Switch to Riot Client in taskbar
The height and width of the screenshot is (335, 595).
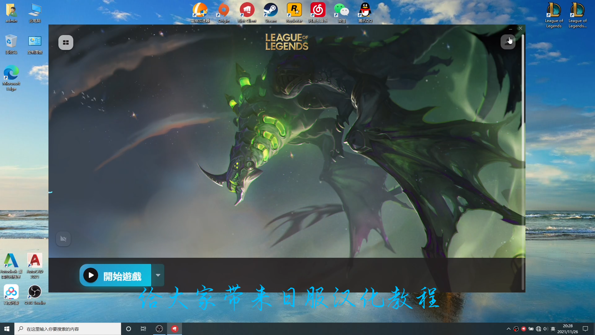pos(175,329)
